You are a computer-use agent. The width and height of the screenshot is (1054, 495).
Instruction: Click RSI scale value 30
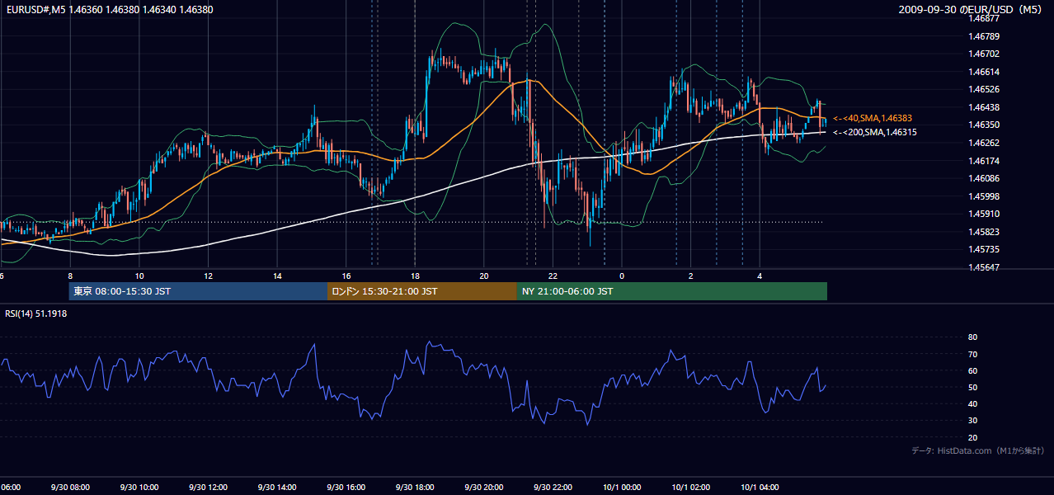click(x=973, y=420)
